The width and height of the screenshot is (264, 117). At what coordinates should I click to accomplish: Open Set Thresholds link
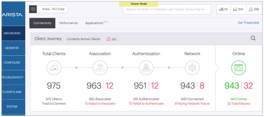(x=249, y=23)
